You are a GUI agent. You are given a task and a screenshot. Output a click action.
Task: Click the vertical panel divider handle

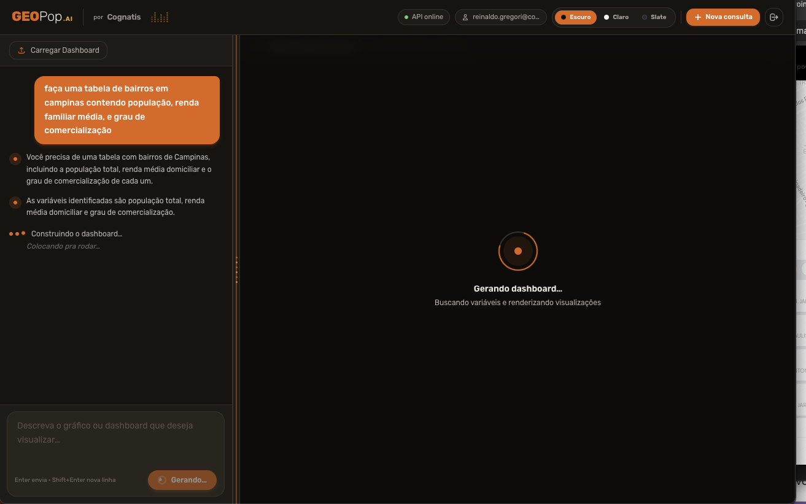236,270
